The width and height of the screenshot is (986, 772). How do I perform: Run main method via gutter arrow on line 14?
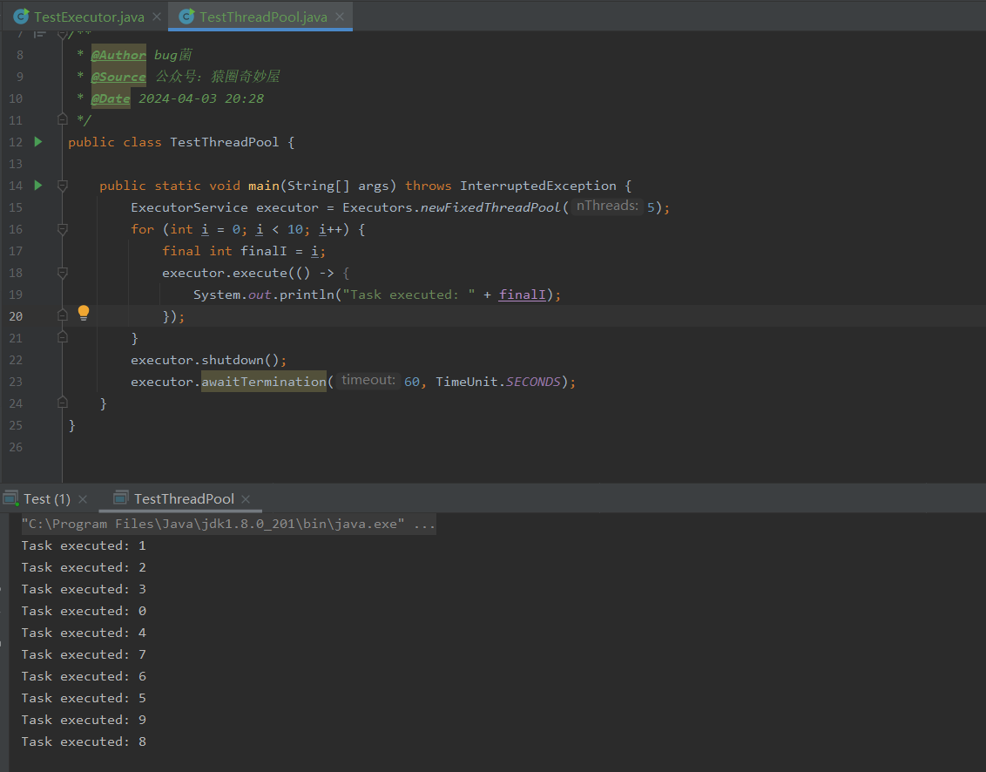click(38, 185)
